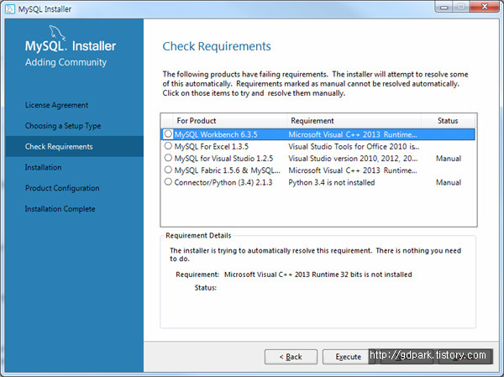Select the MySQL for Visual Studio 1.2.5 radio button
The height and width of the screenshot is (377, 504).
[x=168, y=158]
